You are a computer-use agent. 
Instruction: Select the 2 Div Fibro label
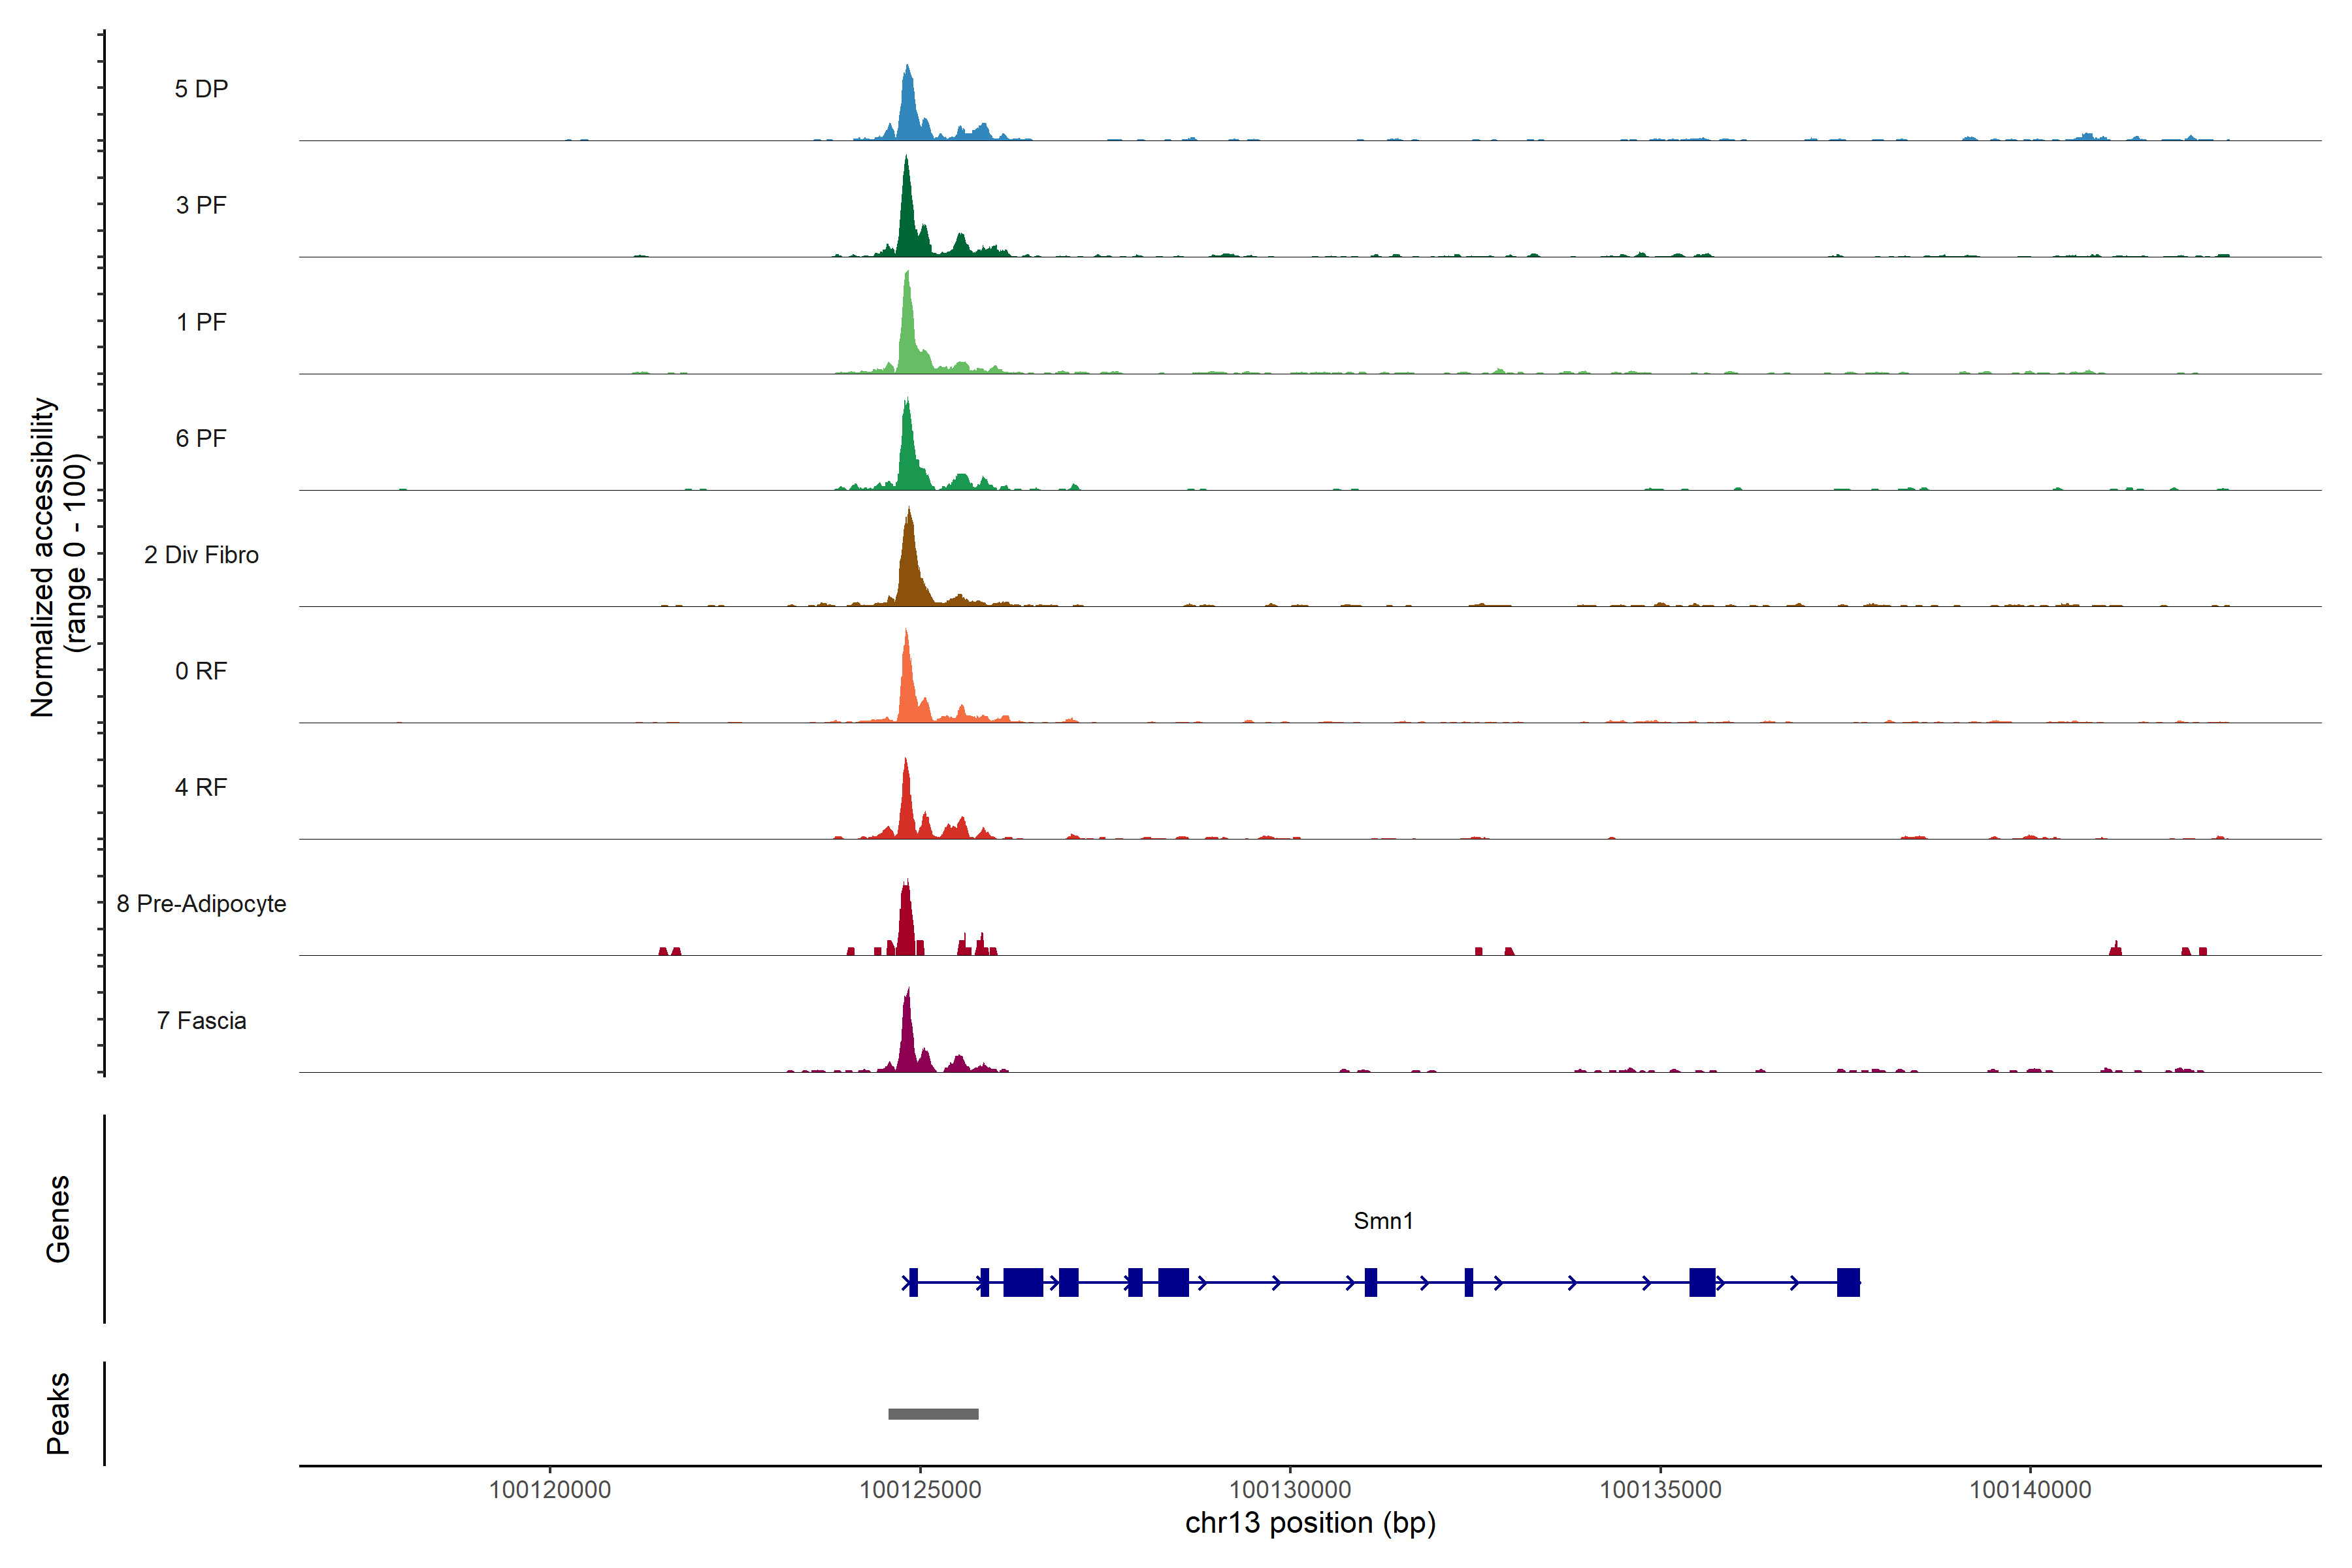(201, 555)
